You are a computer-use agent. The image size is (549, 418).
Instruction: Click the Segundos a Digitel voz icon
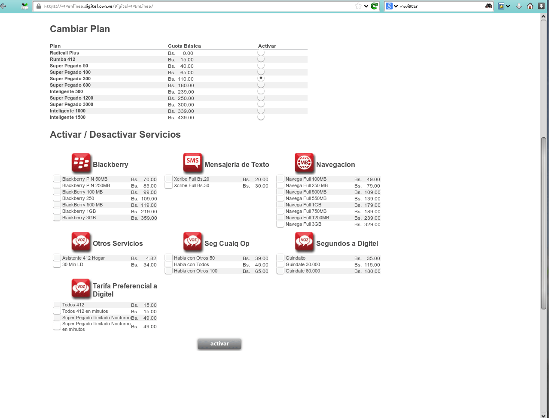coord(305,242)
